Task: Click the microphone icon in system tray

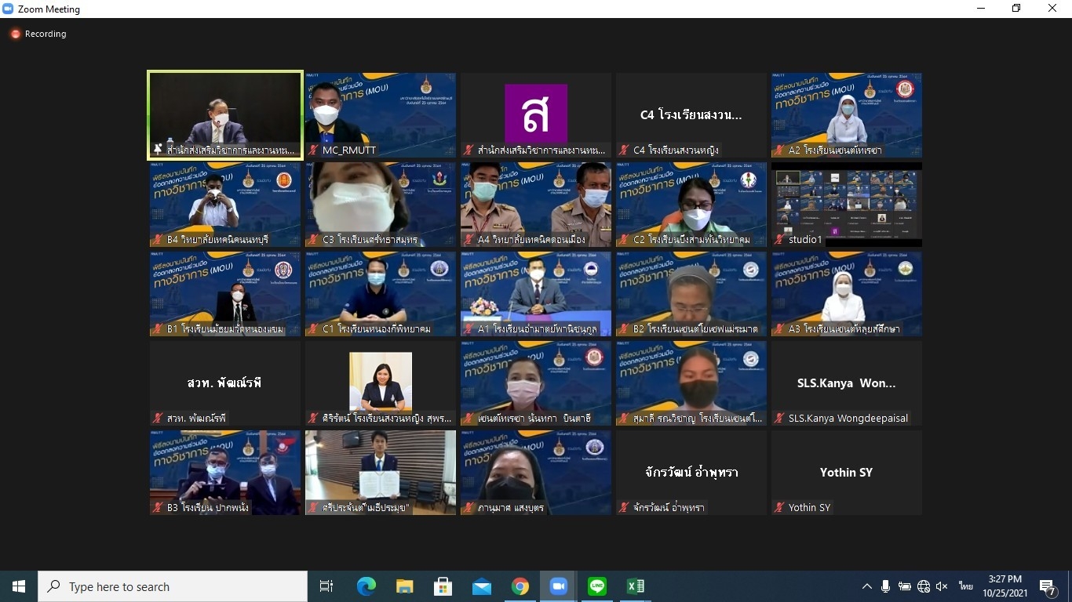Action: pos(885,586)
